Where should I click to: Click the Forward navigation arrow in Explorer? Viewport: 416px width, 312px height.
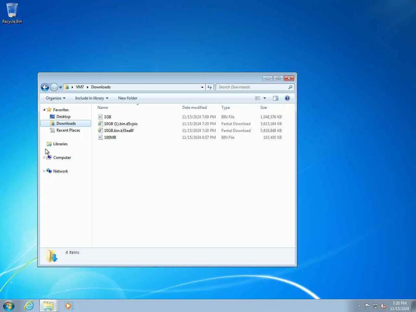point(54,87)
